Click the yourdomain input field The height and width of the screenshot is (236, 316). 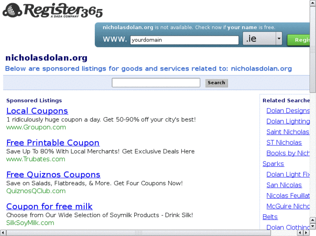pos(184,40)
